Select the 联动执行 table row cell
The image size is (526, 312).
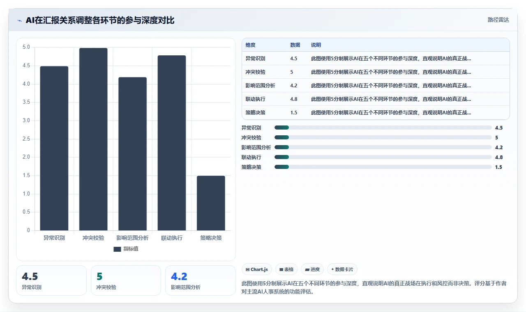click(256, 99)
